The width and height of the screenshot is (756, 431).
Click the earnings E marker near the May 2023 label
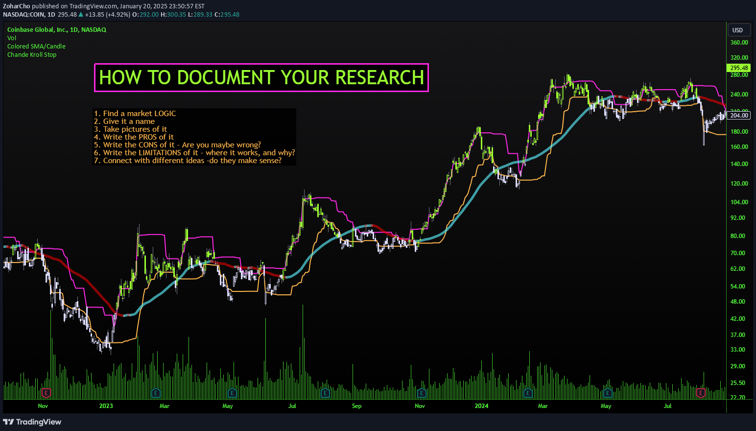click(x=232, y=393)
